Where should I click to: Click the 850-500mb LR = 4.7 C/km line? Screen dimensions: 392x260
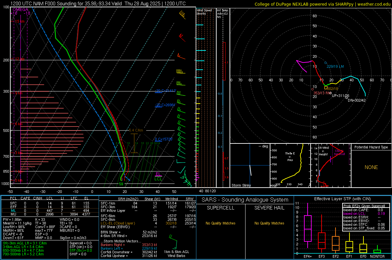[23, 250]
